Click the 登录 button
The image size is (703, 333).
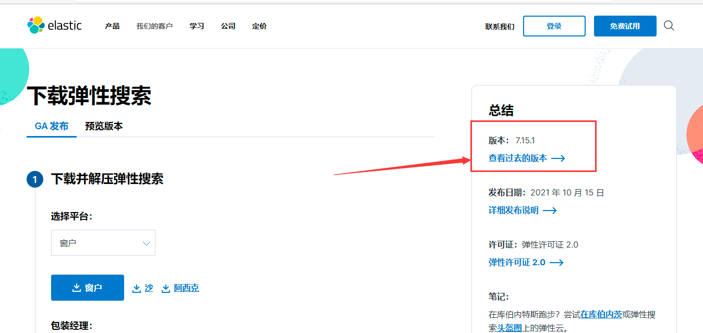point(554,26)
